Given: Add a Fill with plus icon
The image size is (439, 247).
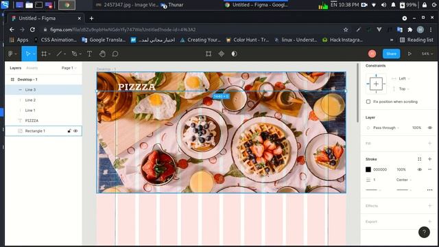Looking at the screenshot, I should pos(430,143).
